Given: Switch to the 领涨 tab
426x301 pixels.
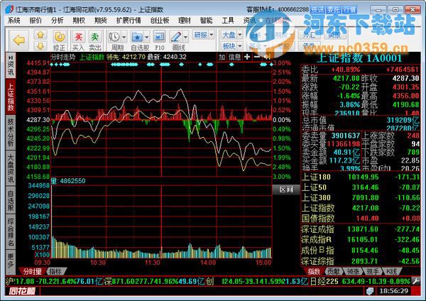Looking at the screenshot, I should point(353,271).
